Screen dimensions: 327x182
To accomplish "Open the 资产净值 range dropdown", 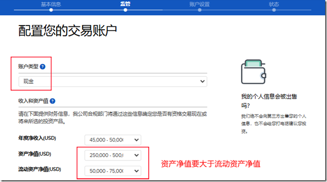I will coord(113,155).
